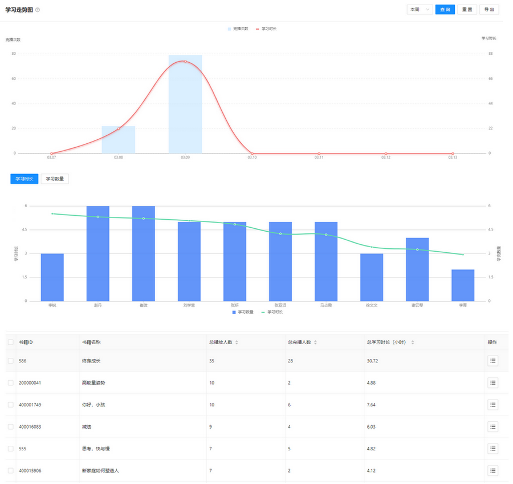
Task: Select the checkbox for book 400001749
Action: [x=11, y=405]
